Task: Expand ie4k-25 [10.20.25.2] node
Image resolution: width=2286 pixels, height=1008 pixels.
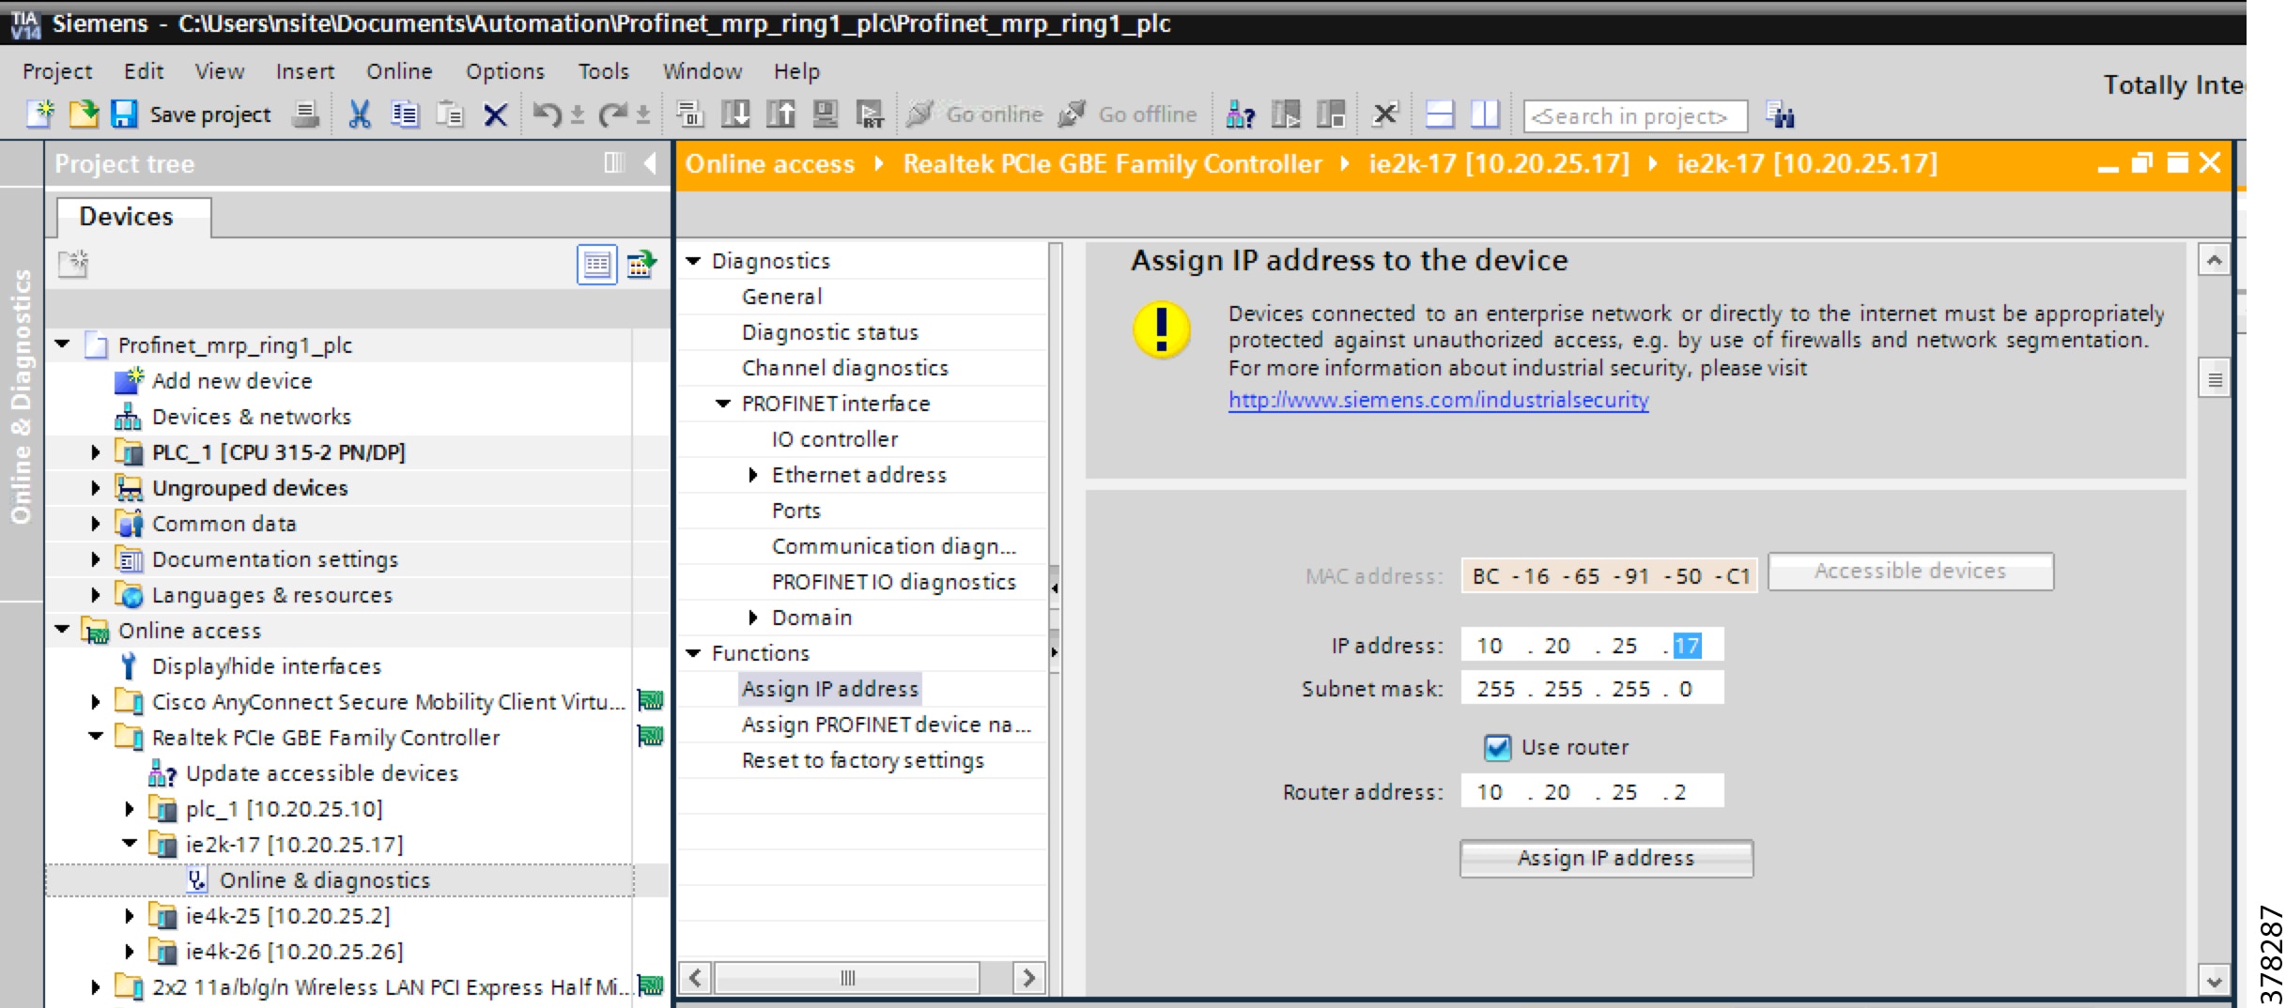Action: point(130,916)
